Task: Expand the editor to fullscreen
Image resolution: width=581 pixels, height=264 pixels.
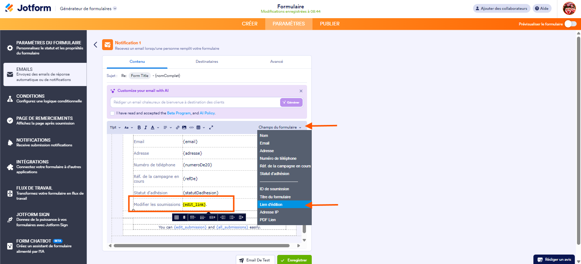Action: coord(211,127)
